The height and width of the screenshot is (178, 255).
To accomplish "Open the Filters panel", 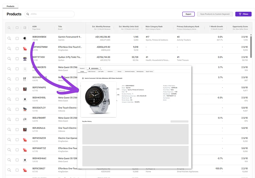I will (243, 14).
